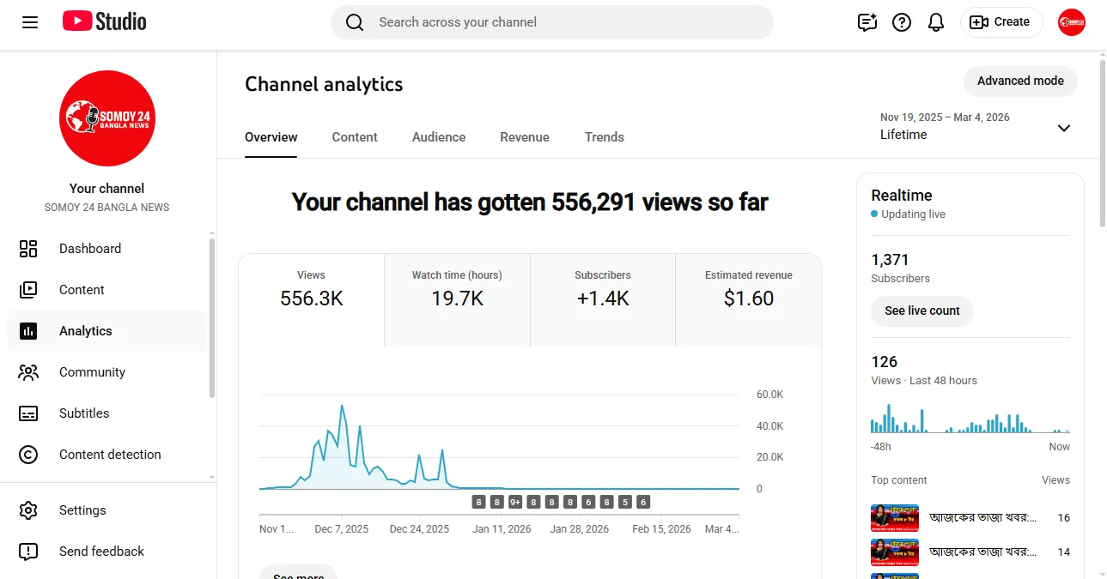
Task: Open the Help question-mark icon
Action: (902, 22)
